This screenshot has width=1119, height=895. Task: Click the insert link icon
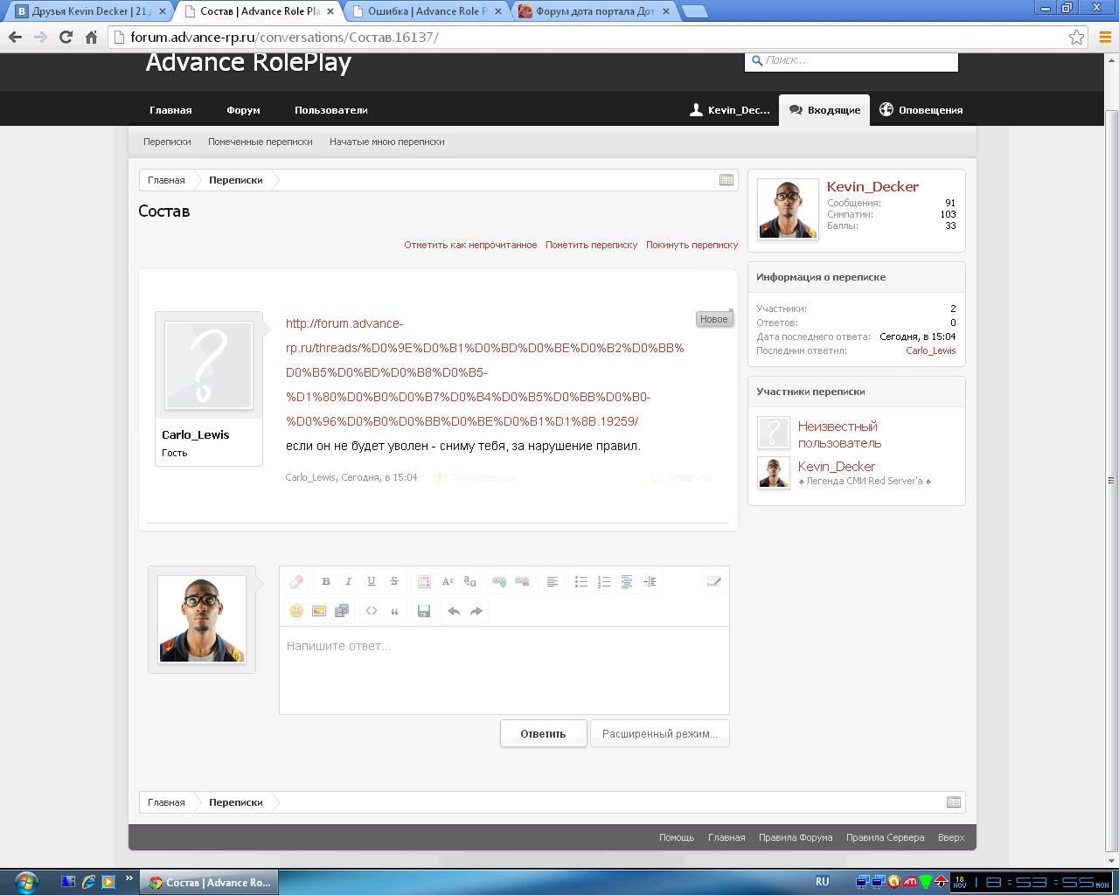pyautogui.click(x=499, y=582)
